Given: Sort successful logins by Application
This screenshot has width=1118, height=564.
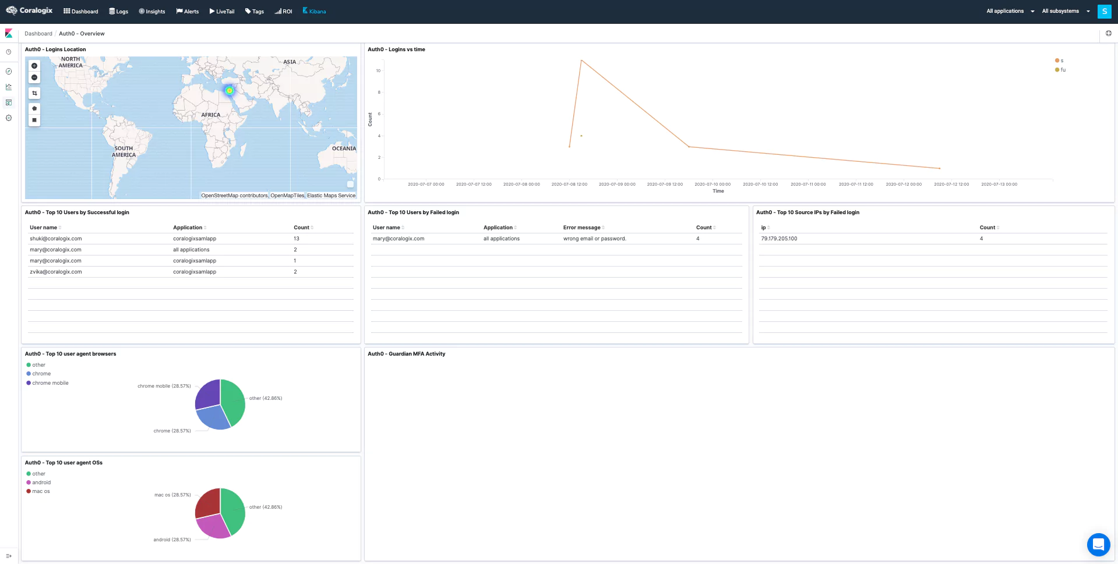Looking at the screenshot, I should coord(189,228).
